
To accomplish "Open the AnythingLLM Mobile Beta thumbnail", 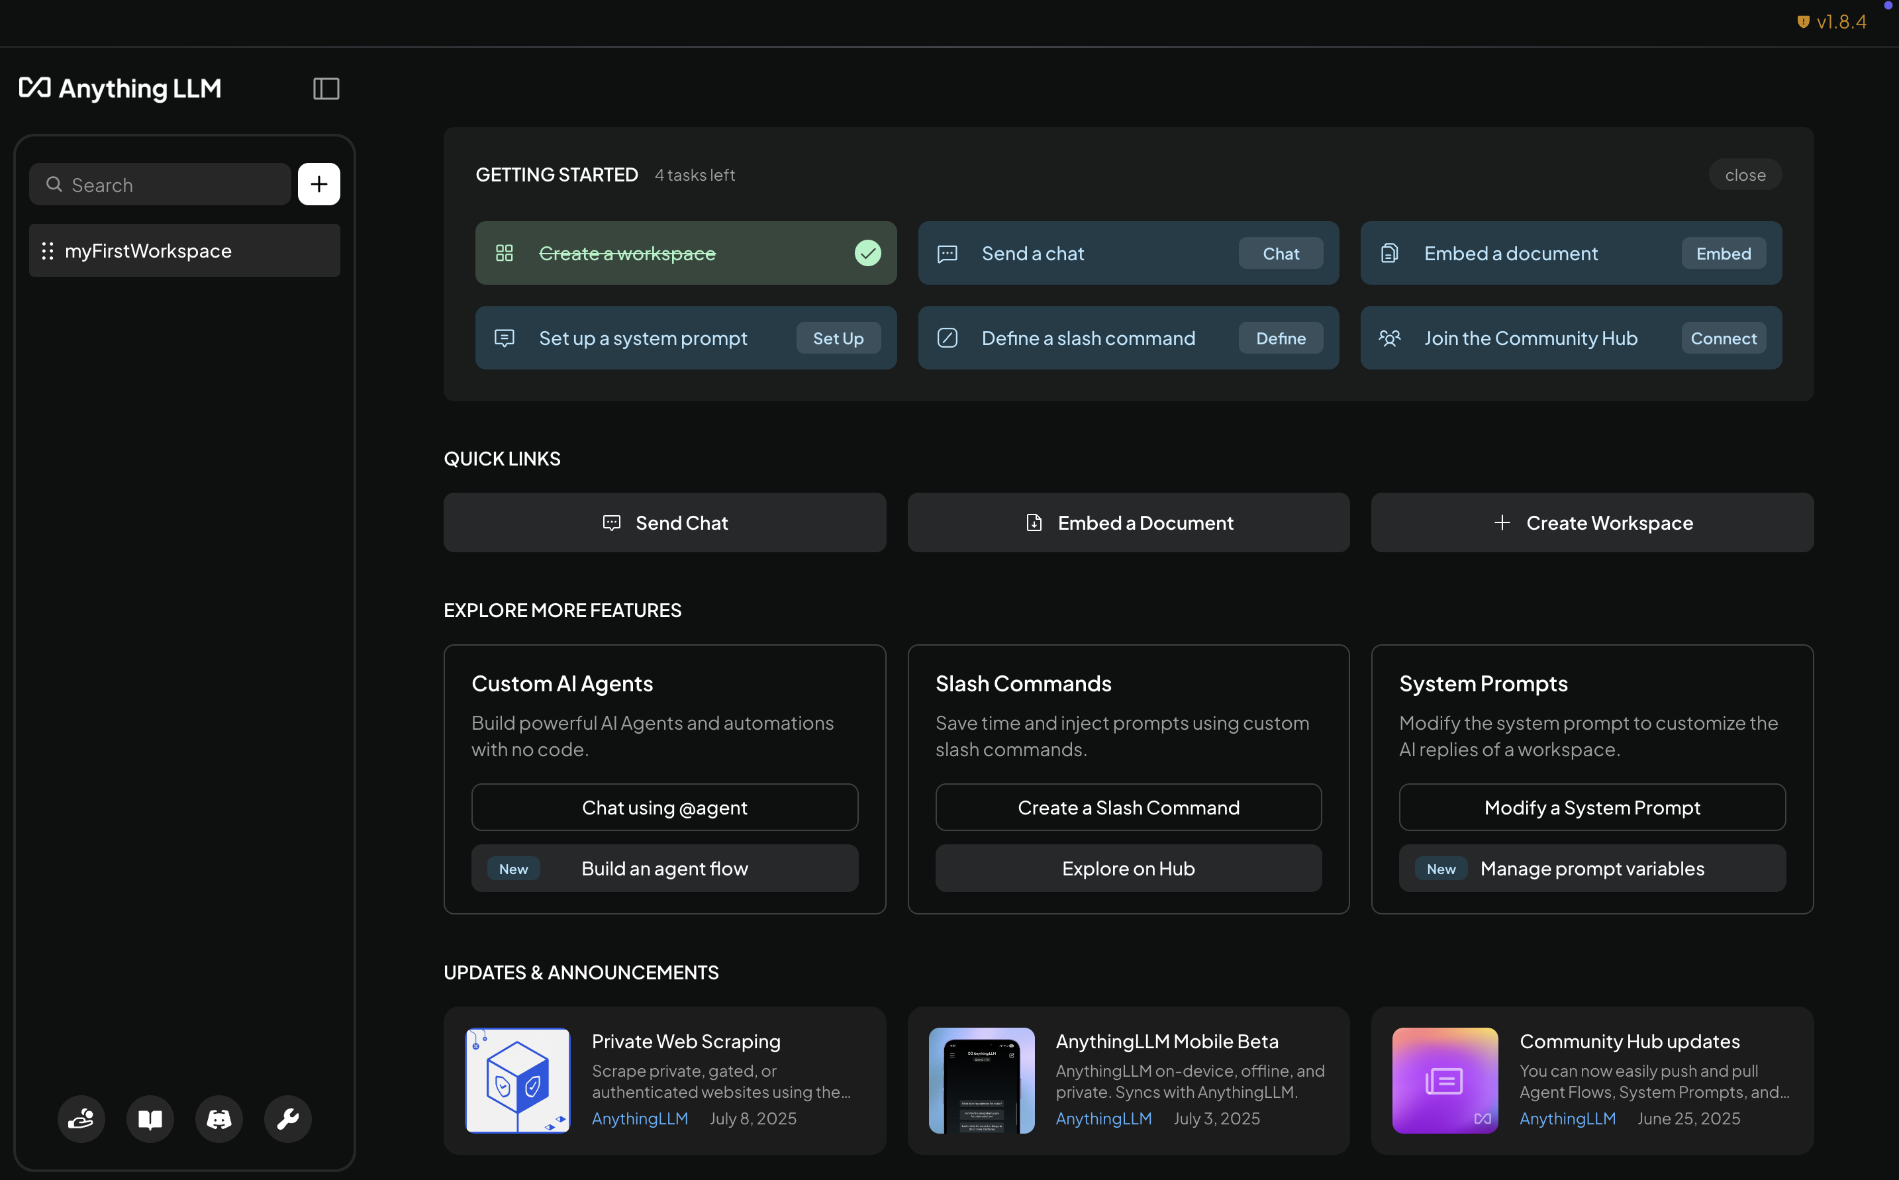I will [981, 1080].
